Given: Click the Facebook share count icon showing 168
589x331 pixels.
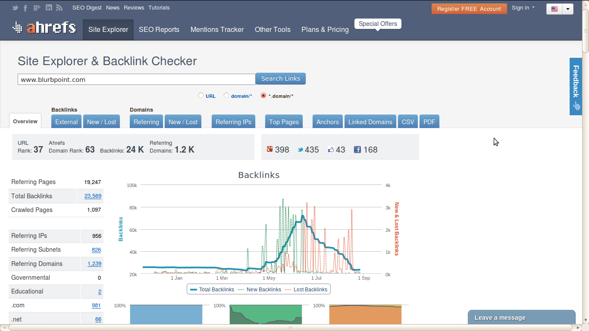Looking at the screenshot, I should (357, 150).
